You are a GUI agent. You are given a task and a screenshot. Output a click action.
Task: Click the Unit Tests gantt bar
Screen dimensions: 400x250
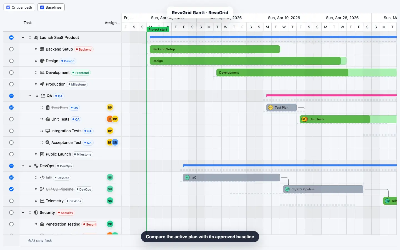click(x=348, y=119)
